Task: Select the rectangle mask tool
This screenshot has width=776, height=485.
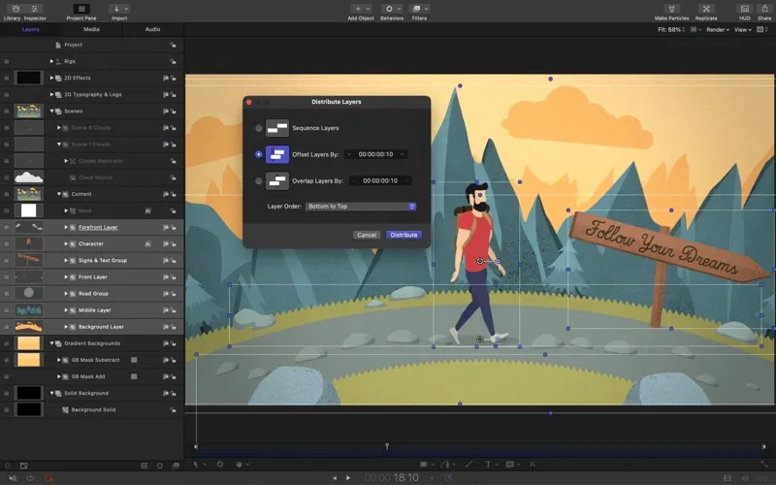Action: (x=509, y=465)
